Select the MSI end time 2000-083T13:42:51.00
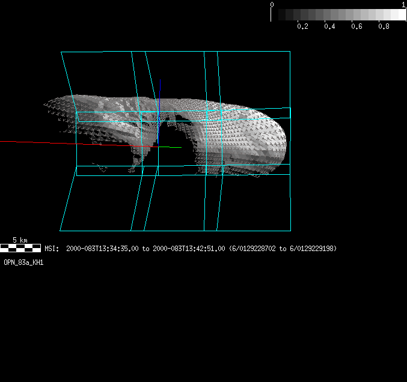This screenshot has width=407, height=382. pyautogui.click(x=189, y=248)
